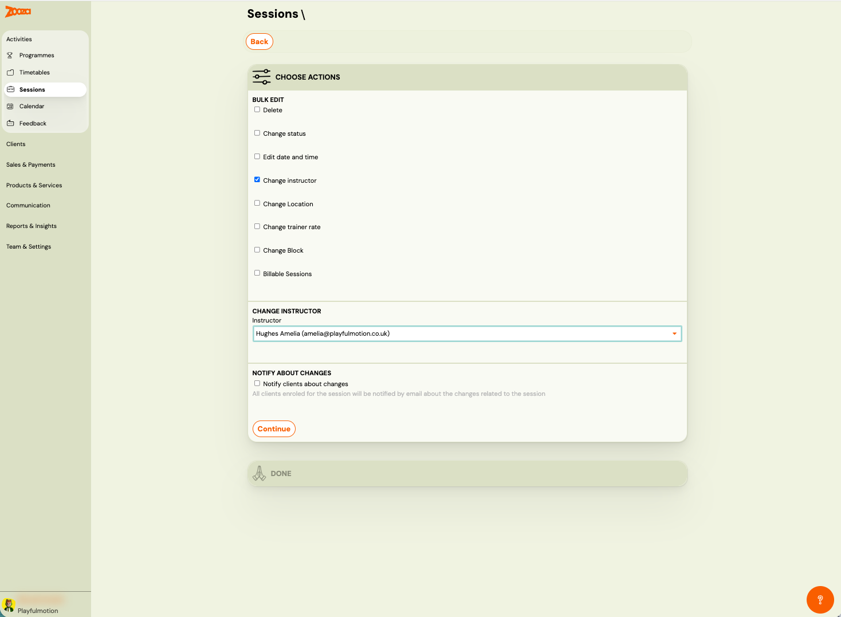Click the Zooza logo
The width and height of the screenshot is (841, 617).
pyautogui.click(x=18, y=11)
